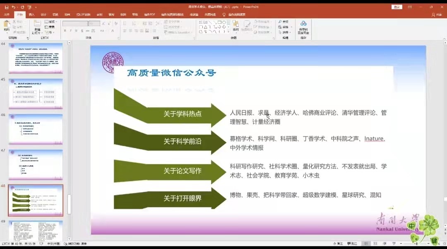Toggle Italic formatting
Image resolution: width=447 pixels, height=249 pixels.
click(70, 31)
